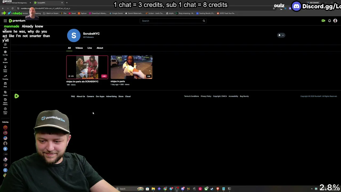Image resolution: width=341 pixels, height=192 pixels.
Task: Switch to the ScrubsNYC browser tab
Action: [x=48, y=3]
